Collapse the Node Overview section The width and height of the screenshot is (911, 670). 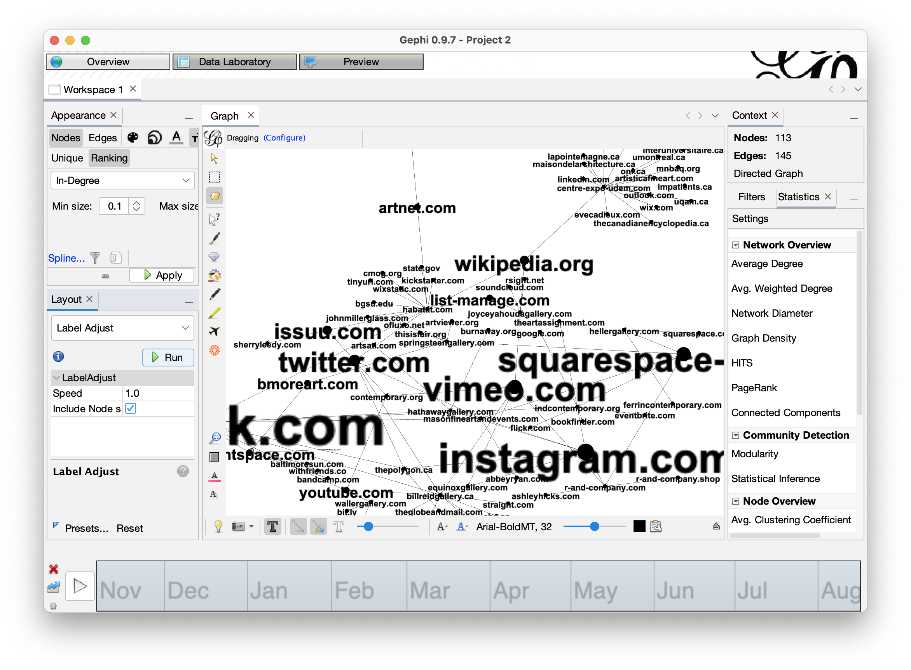point(735,501)
